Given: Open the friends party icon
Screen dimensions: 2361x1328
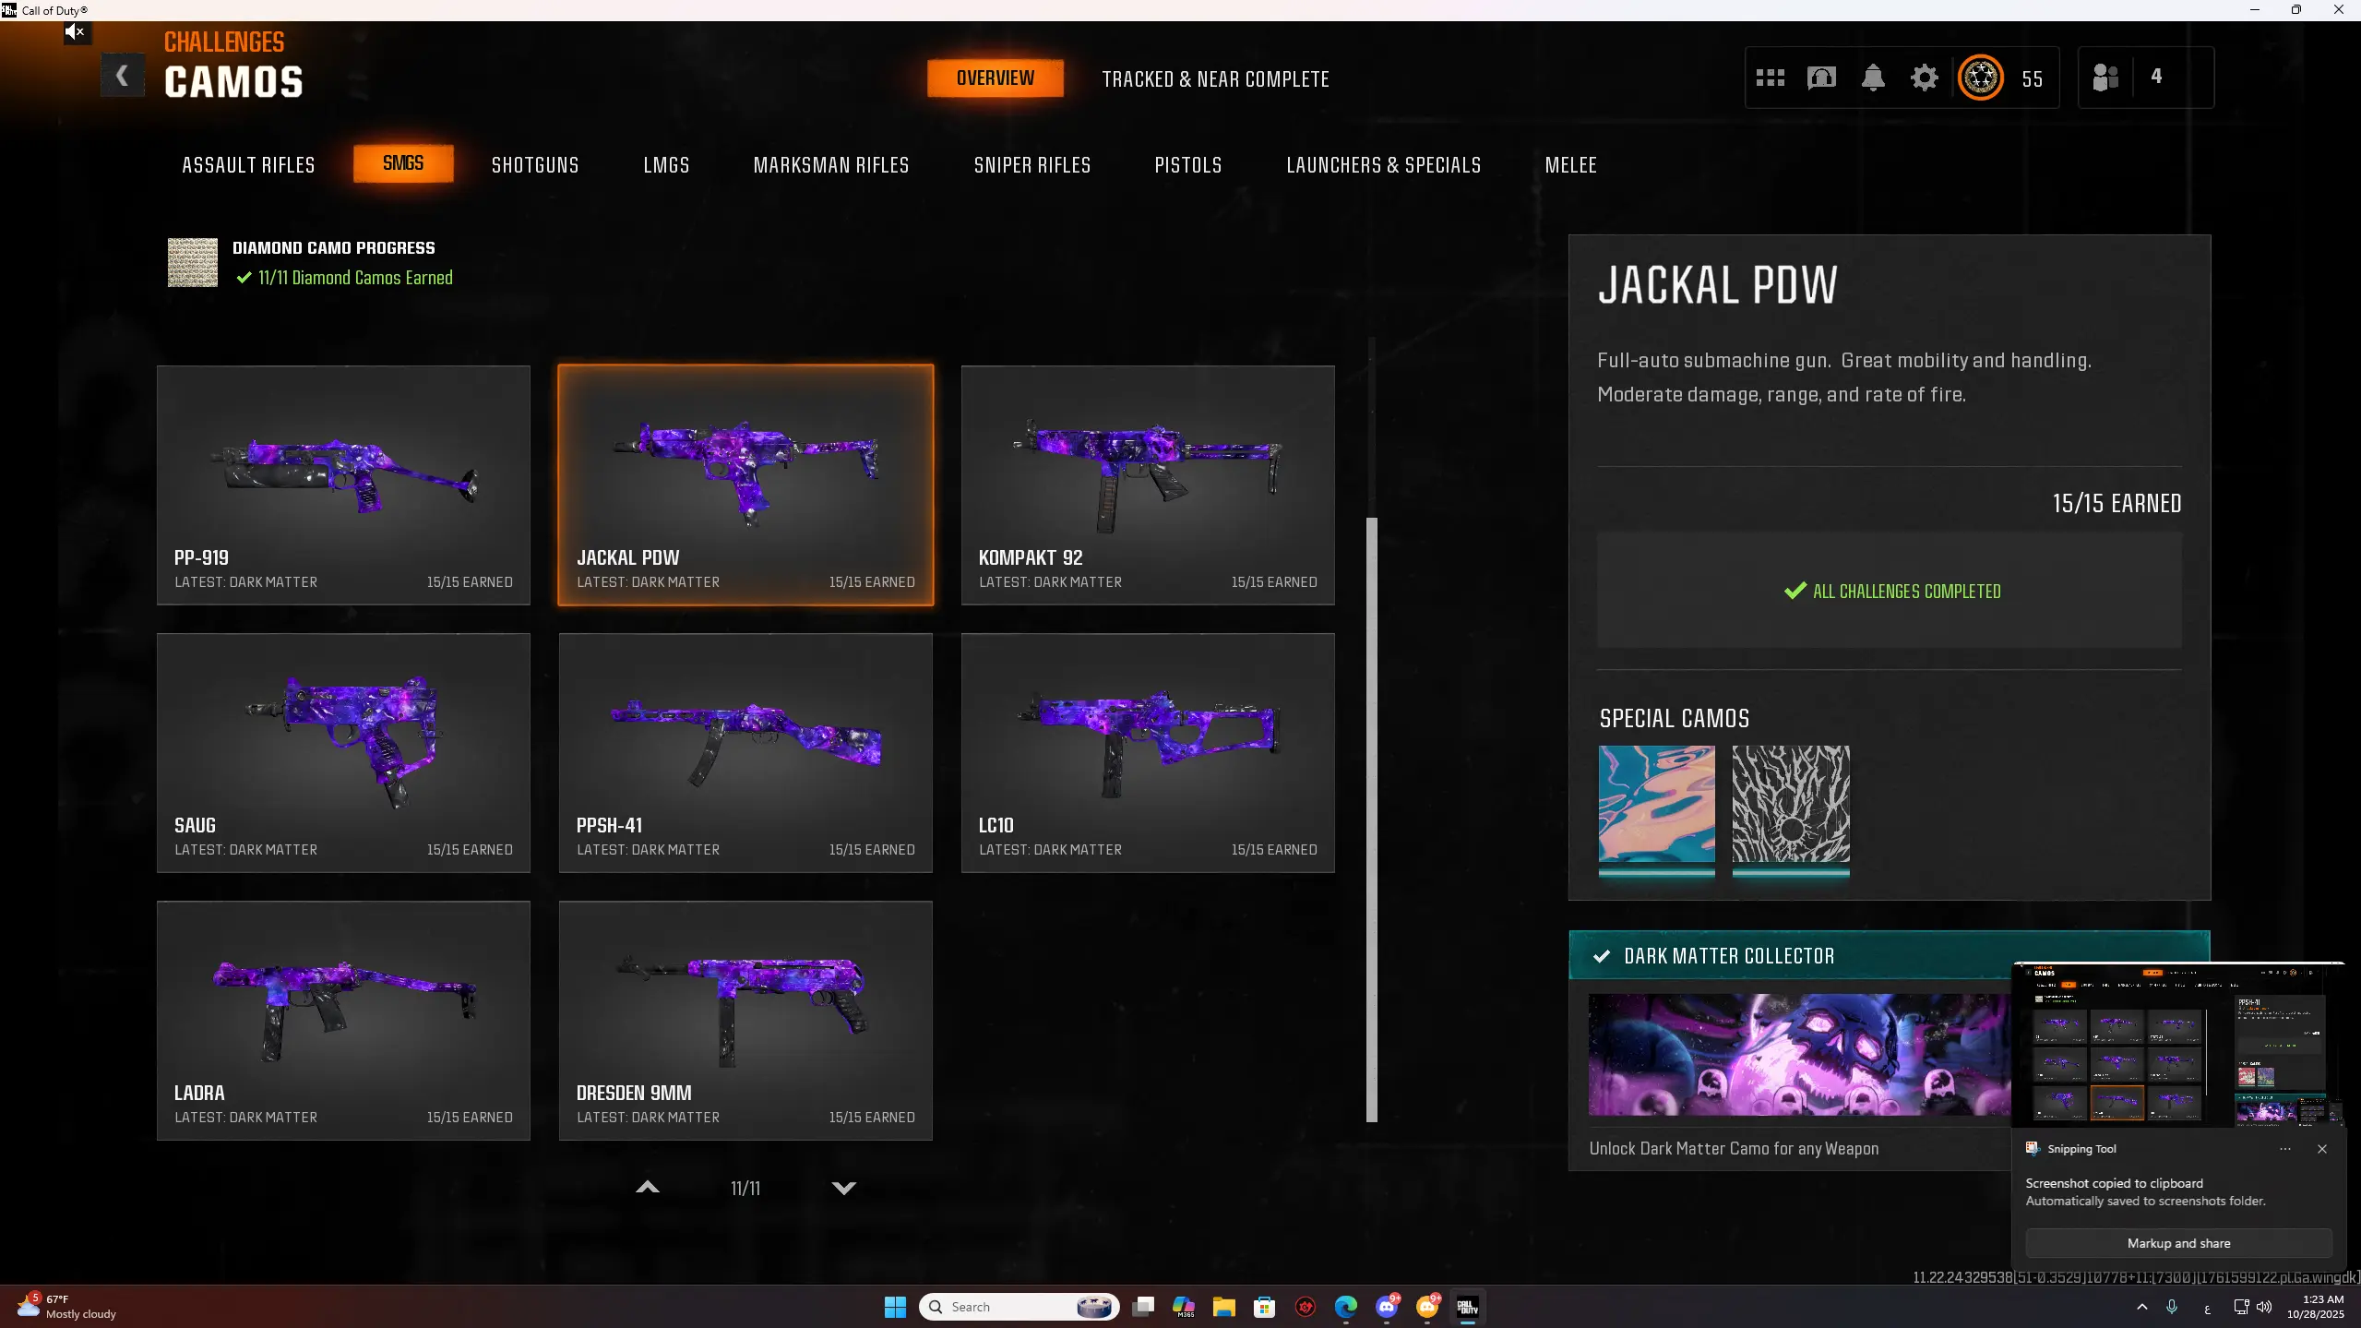Looking at the screenshot, I should [x=2105, y=78].
